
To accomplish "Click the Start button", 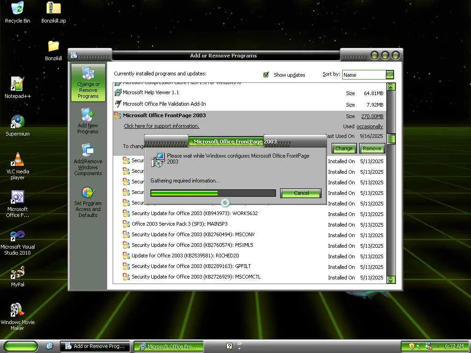I will [21, 347].
